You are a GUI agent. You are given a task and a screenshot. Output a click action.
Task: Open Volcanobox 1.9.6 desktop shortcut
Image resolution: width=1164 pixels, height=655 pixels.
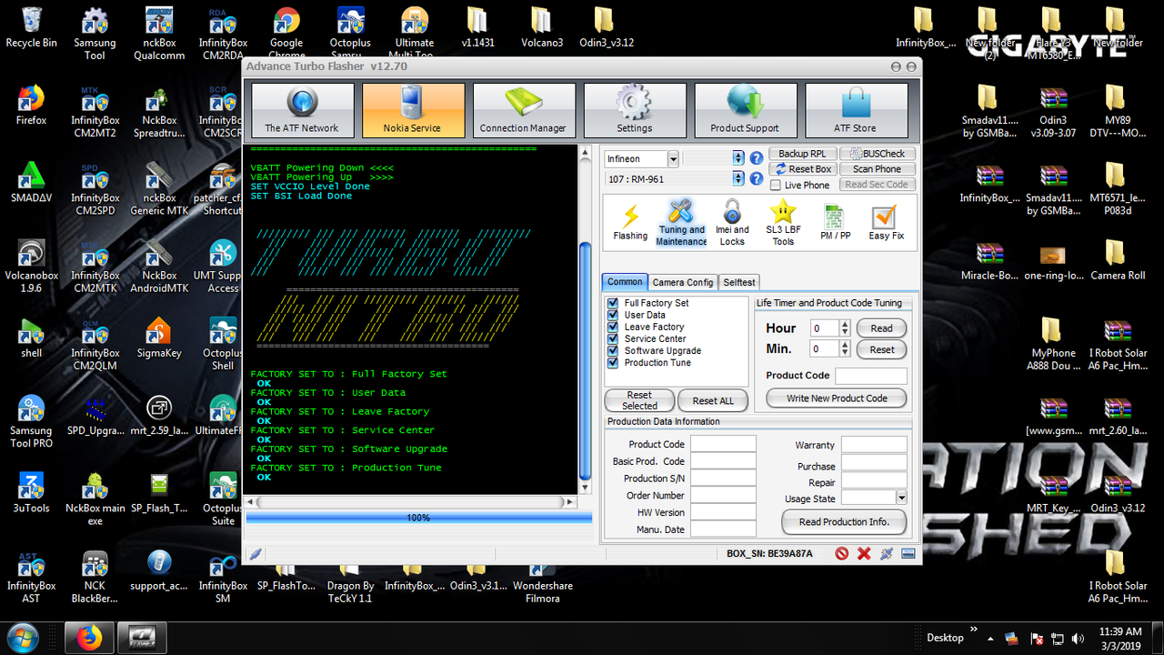(x=32, y=267)
